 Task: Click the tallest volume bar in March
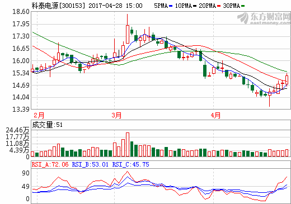point(128,144)
